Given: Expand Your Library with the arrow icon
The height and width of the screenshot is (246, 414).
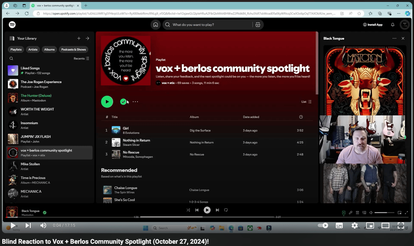Looking at the screenshot, I should [88, 38].
